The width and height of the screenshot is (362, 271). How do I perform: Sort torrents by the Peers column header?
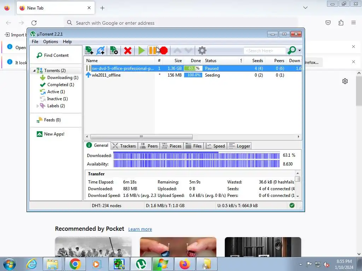coord(275,61)
